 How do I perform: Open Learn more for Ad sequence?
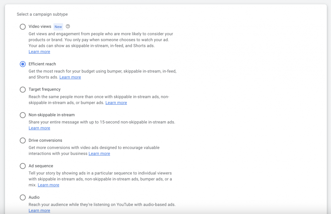48,185
